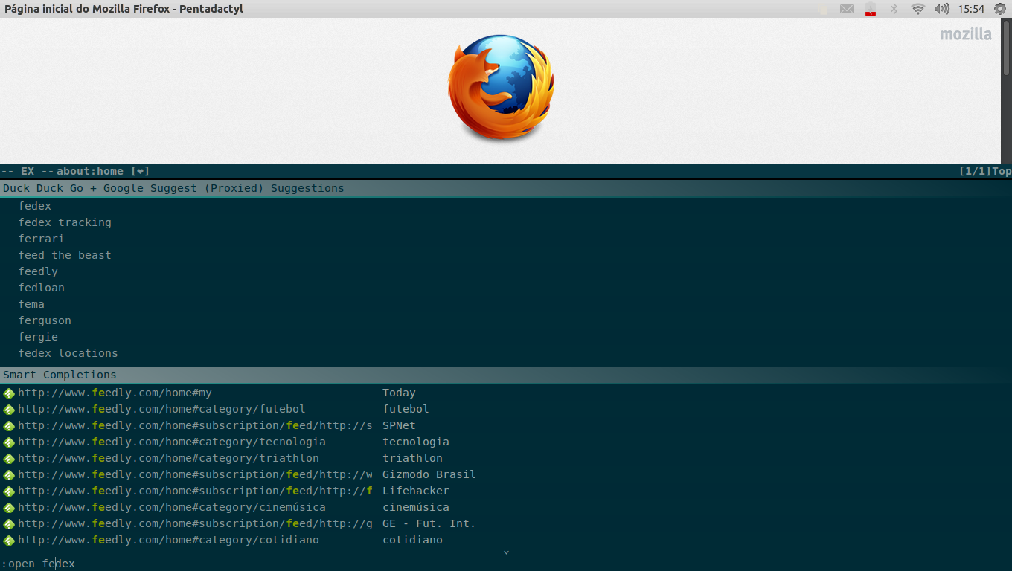Viewport: 1012px width, 571px height.
Task: Select the "fedloan" suggestion
Action: 42,288
